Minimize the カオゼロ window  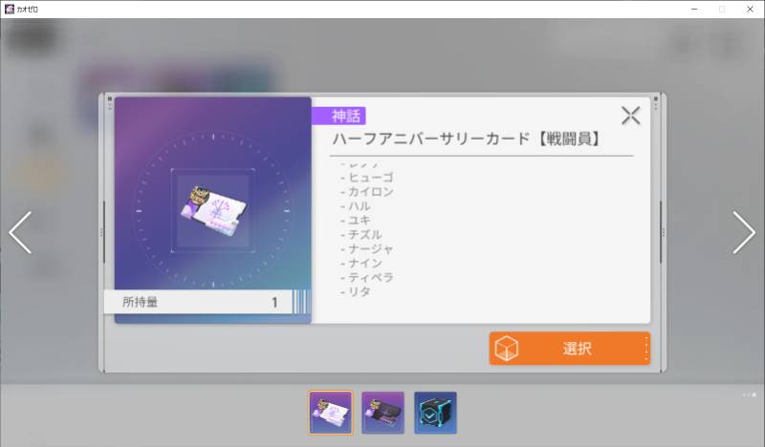pos(694,9)
